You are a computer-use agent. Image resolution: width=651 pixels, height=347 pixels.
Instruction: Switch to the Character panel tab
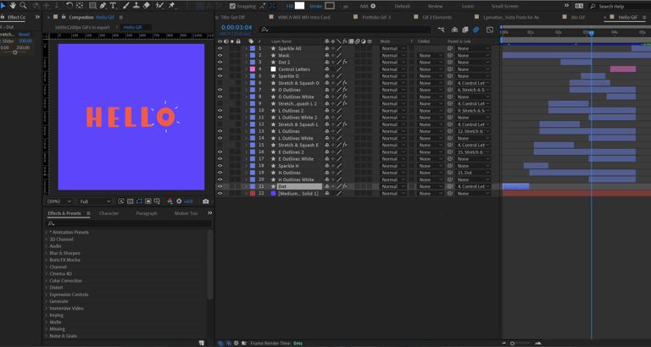(108, 213)
